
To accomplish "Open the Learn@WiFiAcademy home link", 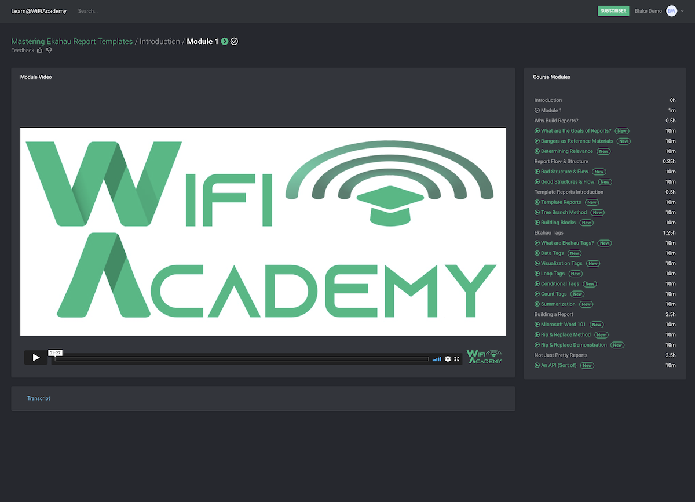I will [39, 11].
